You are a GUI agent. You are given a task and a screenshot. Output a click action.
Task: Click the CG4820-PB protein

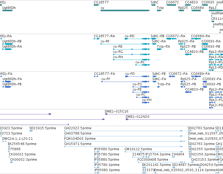tap(188, 92)
